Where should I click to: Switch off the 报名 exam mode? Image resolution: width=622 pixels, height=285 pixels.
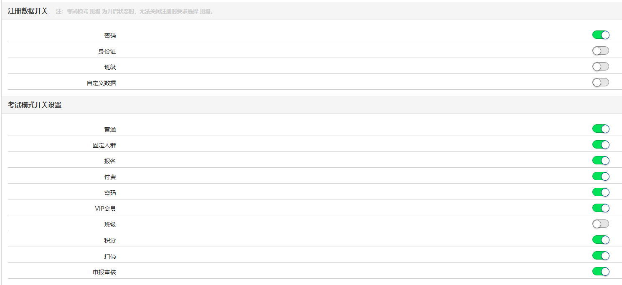coord(601,161)
